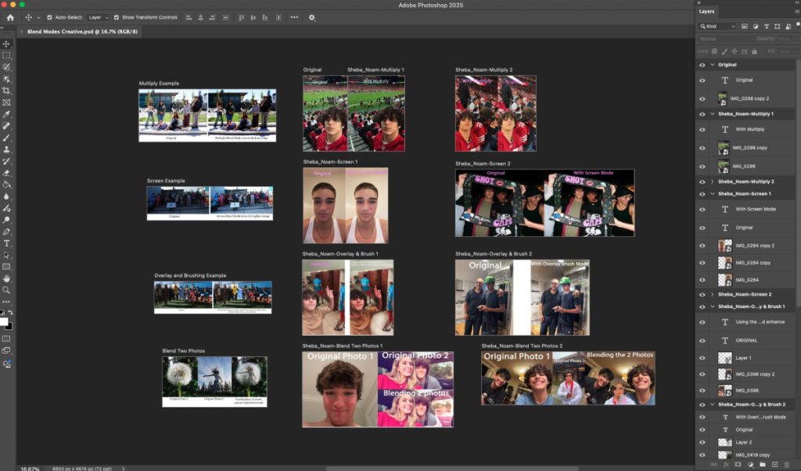
Task: Collapse the Sheba_Noam-O...y & Brush 2 group
Action: [x=712, y=404]
